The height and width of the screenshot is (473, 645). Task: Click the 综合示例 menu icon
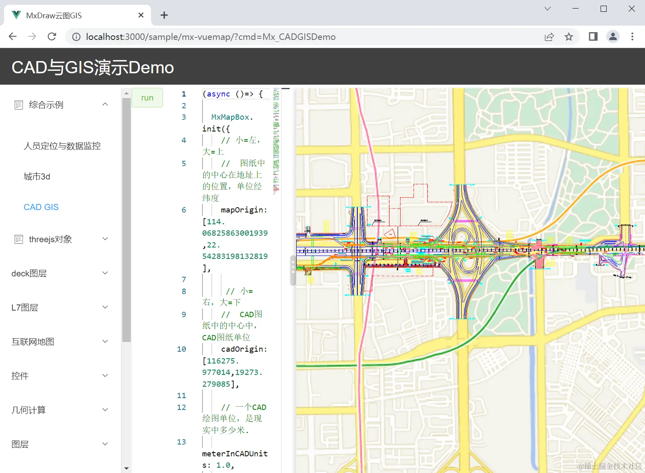tap(19, 105)
